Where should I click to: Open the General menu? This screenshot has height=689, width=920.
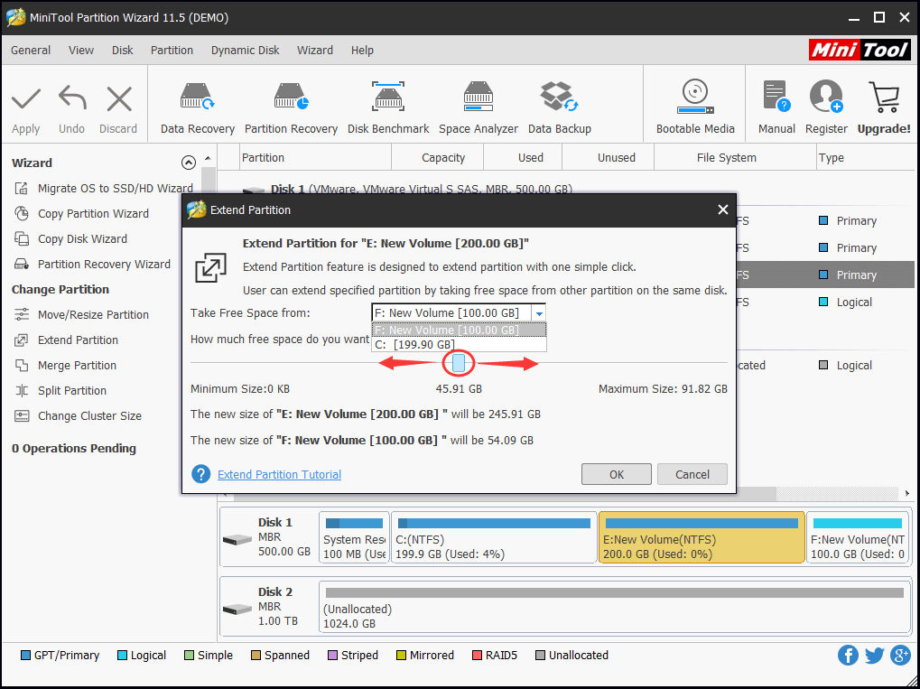[31, 51]
